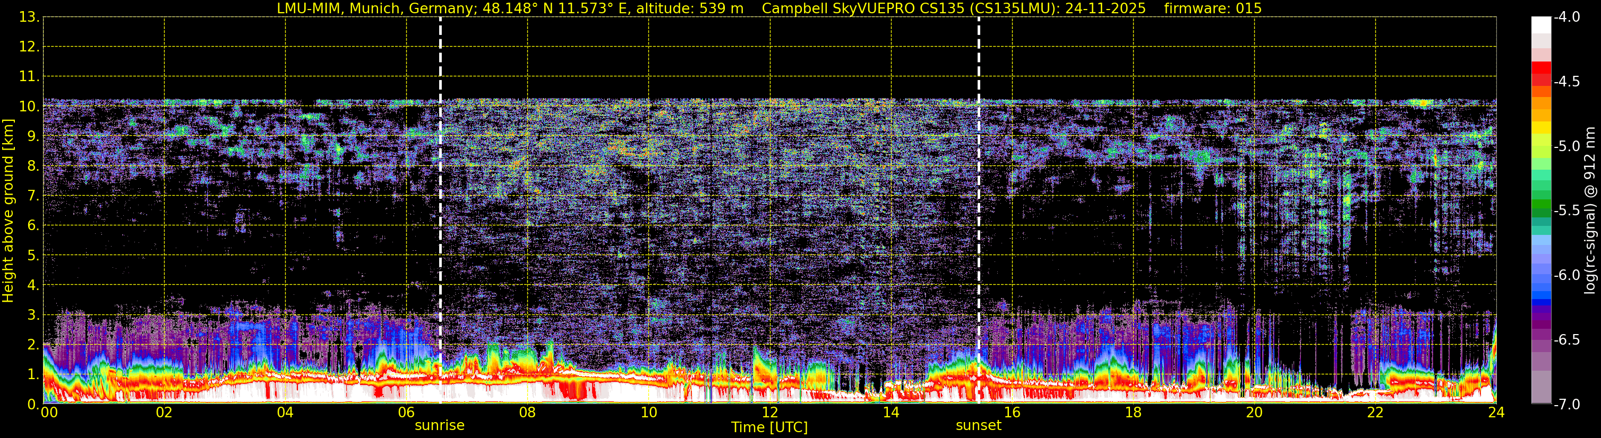Click the height tick label '7.'

pyautogui.click(x=33, y=196)
